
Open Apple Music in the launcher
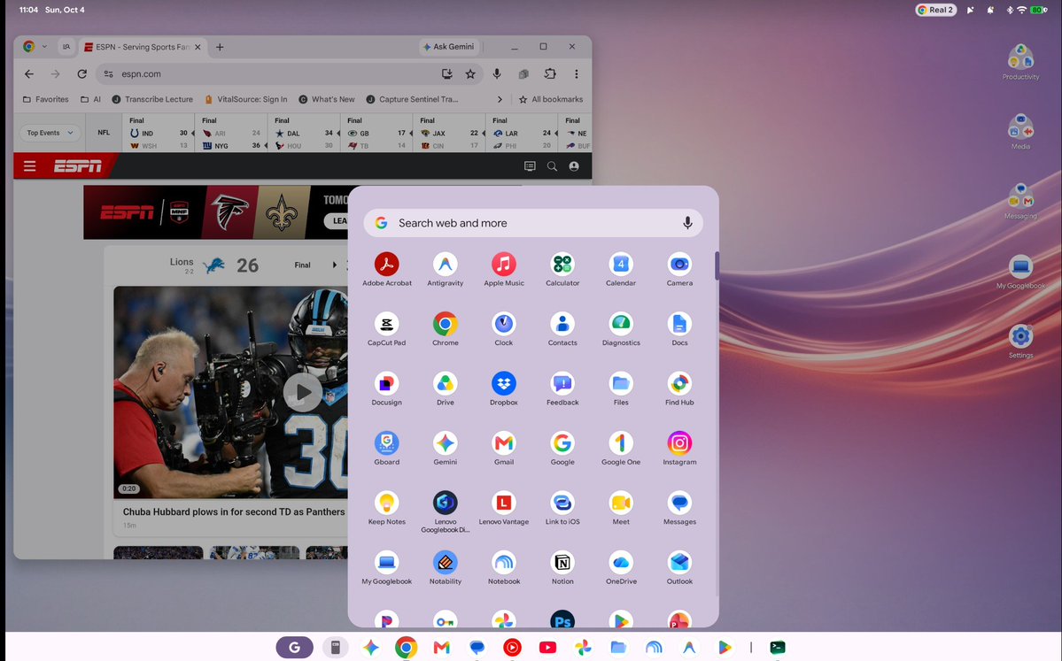[x=504, y=269]
